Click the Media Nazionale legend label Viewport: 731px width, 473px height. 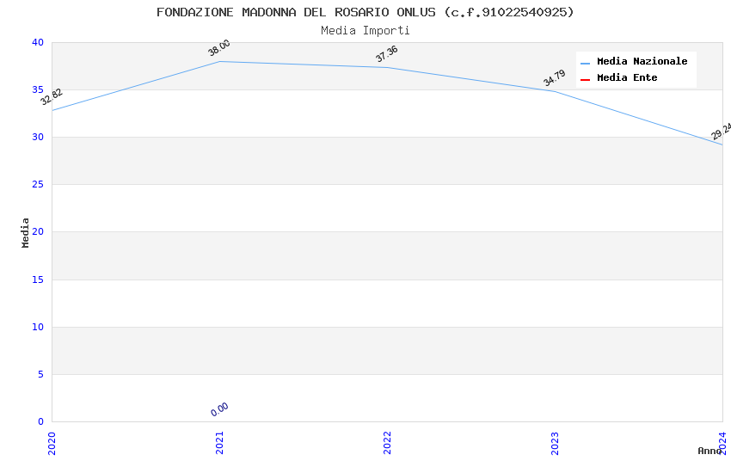[642, 61]
